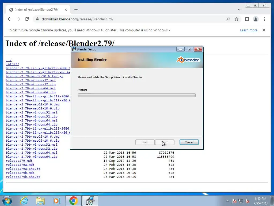The width and height of the screenshot is (274, 206).
Task: Click the Blender Setup title bar icon
Action: (74, 49)
